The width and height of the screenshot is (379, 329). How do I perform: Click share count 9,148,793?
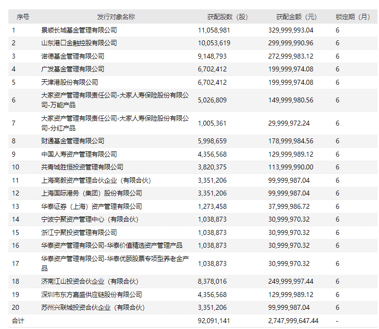212,56
